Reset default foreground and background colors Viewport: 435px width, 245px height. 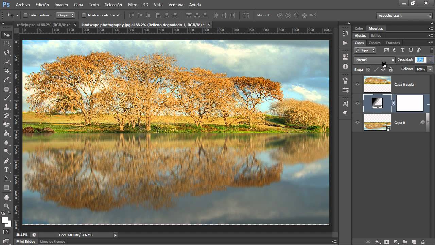(3, 213)
